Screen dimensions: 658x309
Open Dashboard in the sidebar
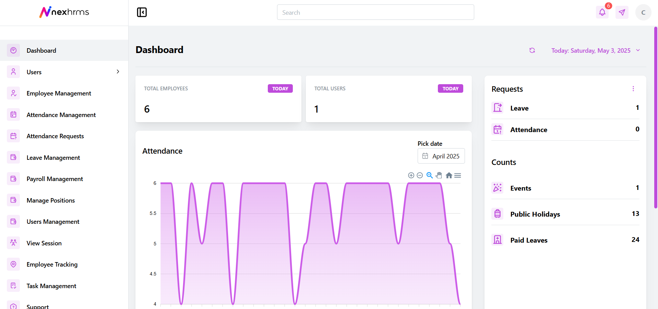pyautogui.click(x=64, y=50)
